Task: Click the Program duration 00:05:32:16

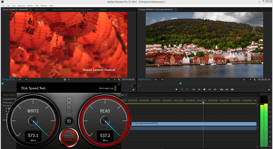Action: click(x=264, y=79)
